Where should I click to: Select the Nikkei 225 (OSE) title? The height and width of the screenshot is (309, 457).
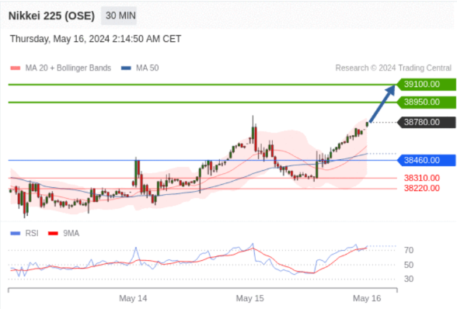pyautogui.click(x=51, y=16)
